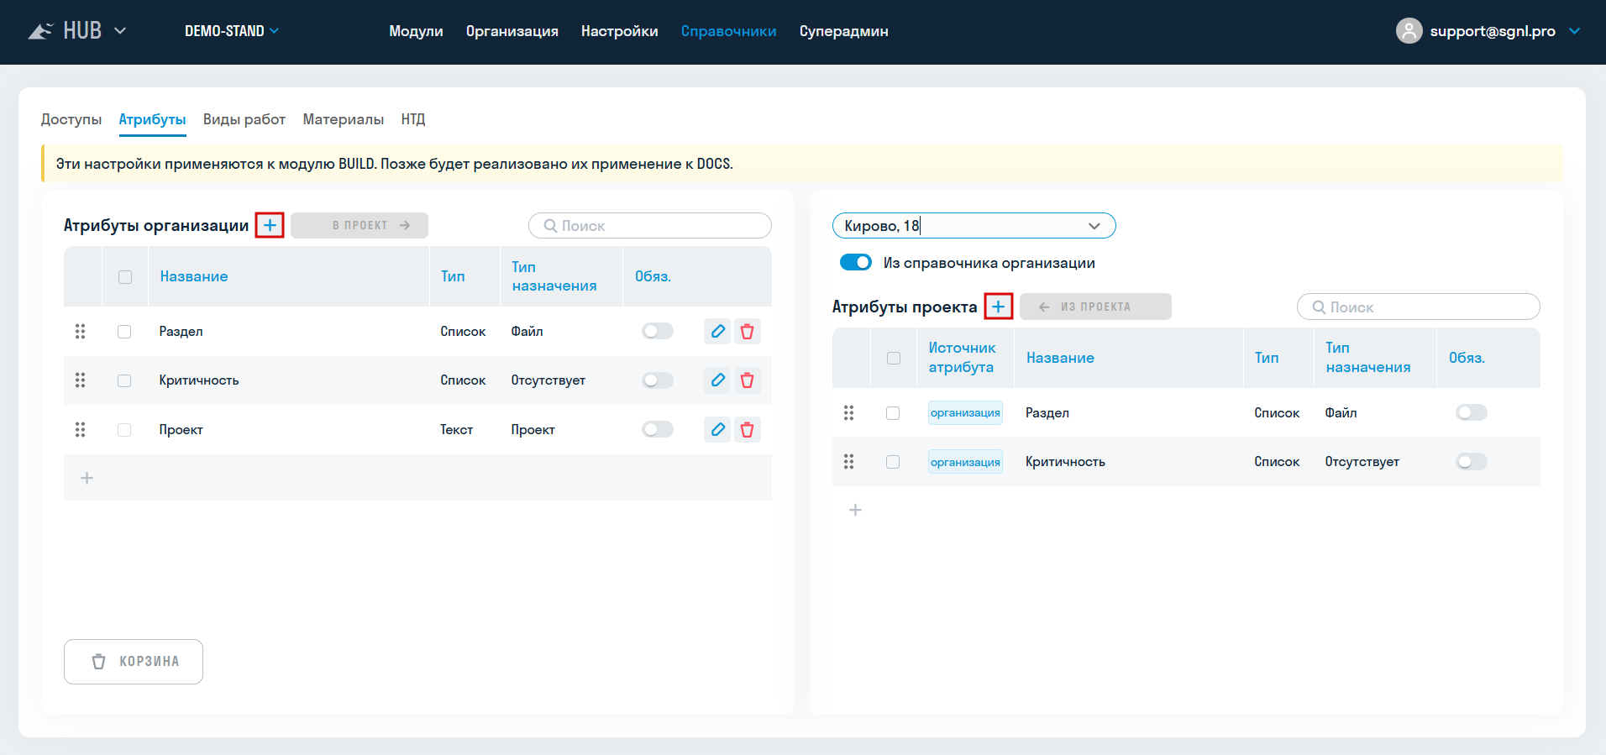
Task: Check the organization Раздел row checkbox
Action: coord(124,332)
